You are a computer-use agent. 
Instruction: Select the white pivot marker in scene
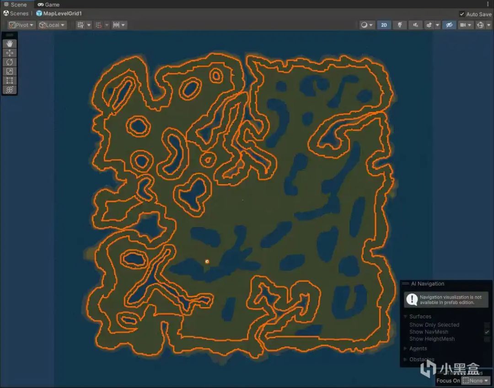point(207,261)
